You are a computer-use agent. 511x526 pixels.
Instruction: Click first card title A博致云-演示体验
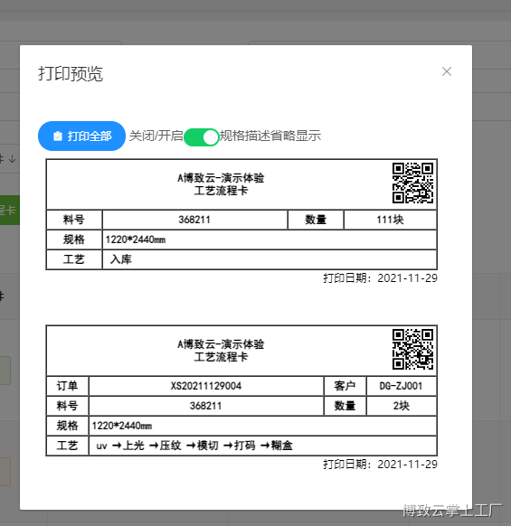pyautogui.click(x=221, y=178)
